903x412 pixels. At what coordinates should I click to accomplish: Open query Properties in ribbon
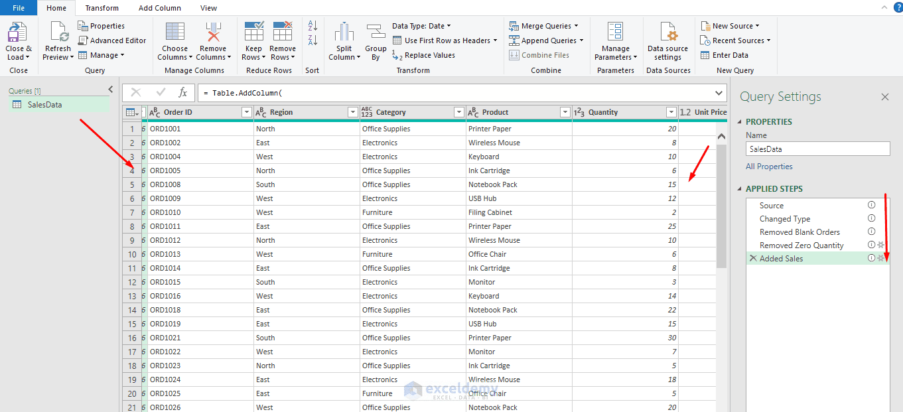coord(101,26)
